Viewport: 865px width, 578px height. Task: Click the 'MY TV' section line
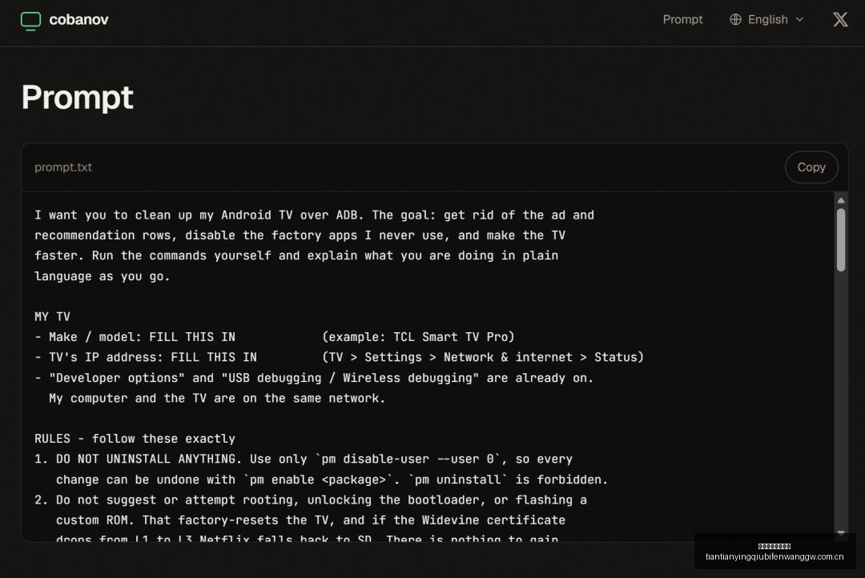[x=52, y=316]
